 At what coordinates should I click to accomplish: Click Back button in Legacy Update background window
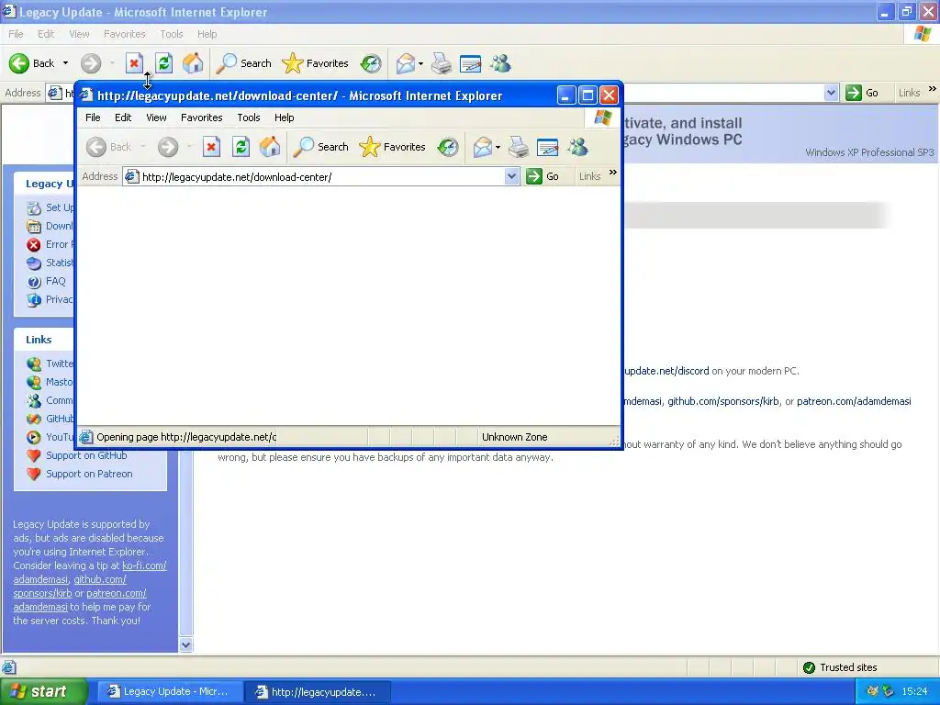coord(32,63)
